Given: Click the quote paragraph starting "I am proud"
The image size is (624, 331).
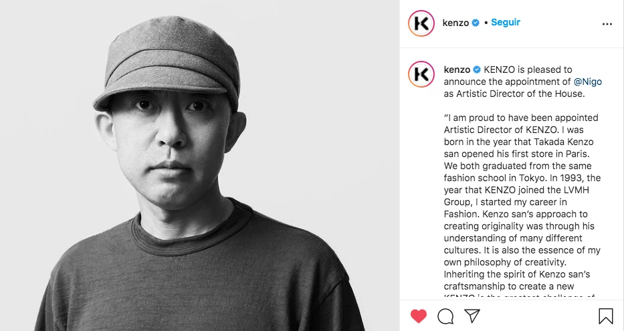Looking at the screenshot, I should pyautogui.click(x=522, y=208).
